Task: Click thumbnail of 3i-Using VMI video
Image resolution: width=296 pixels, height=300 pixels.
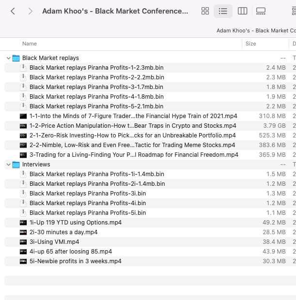Action: (23, 242)
